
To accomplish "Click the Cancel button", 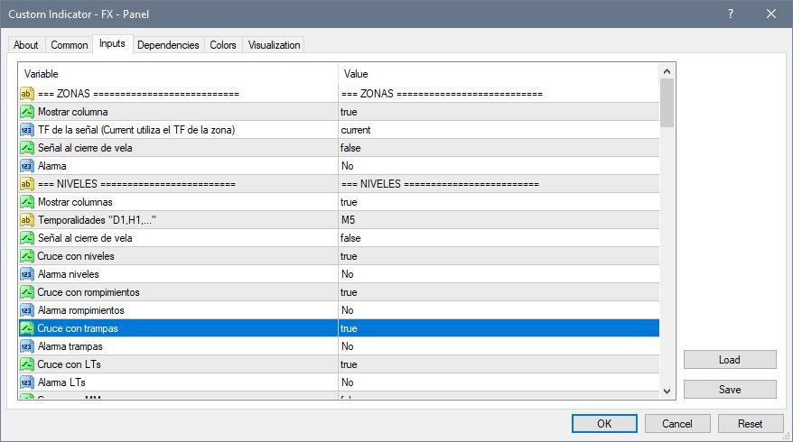I will [677, 424].
